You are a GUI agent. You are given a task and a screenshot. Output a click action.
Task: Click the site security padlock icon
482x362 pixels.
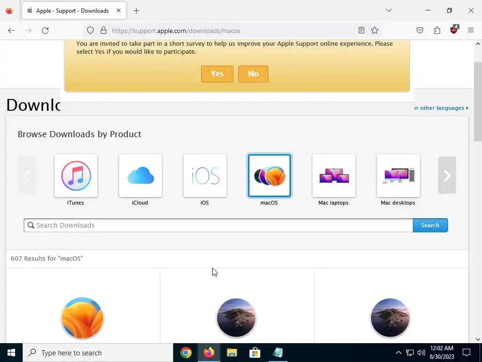coord(104,30)
